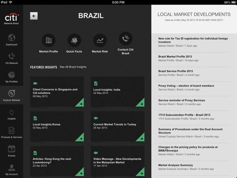Screen dimensions: 237x178
Task: Open Client Concerns in Singapore title
Action: [x=55, y=91]
